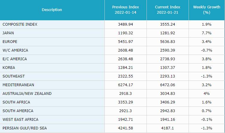This screenshot has width=225, height=133.
Task: Select the JAPAN row label
Action: coord(8,33)
